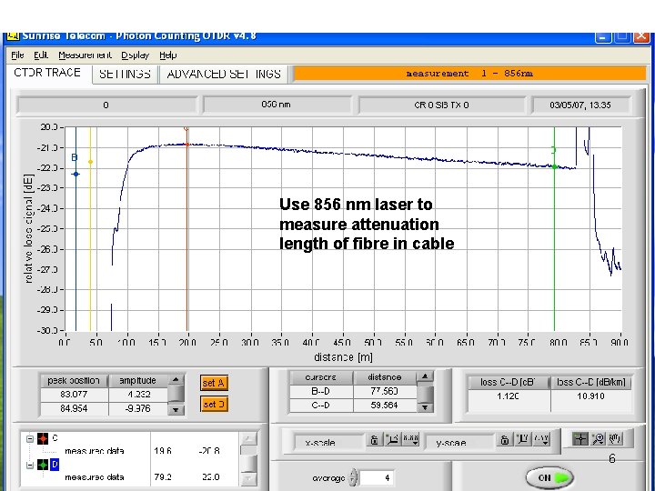The width and height of the screenshot is (655, 491).
Task: Click loss C--D dB/km value 10.910
Action: pyautogui.click(x=590, y=396)
